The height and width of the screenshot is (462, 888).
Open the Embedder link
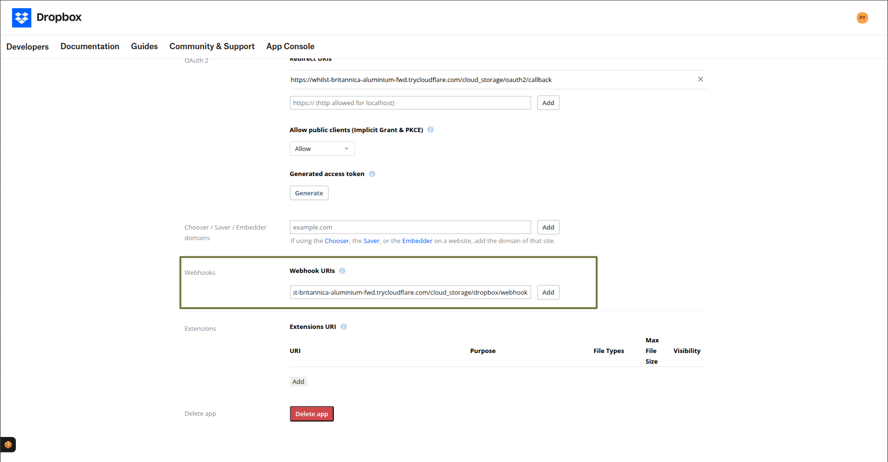(417, 241)
